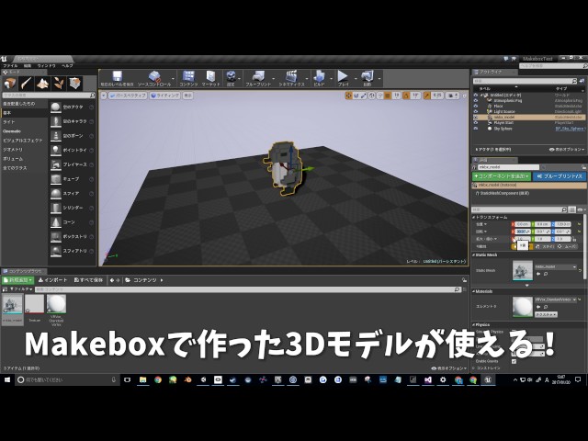Select the Paint mode brush icon
Screen dimensions: 588x441
click(27, 84)
